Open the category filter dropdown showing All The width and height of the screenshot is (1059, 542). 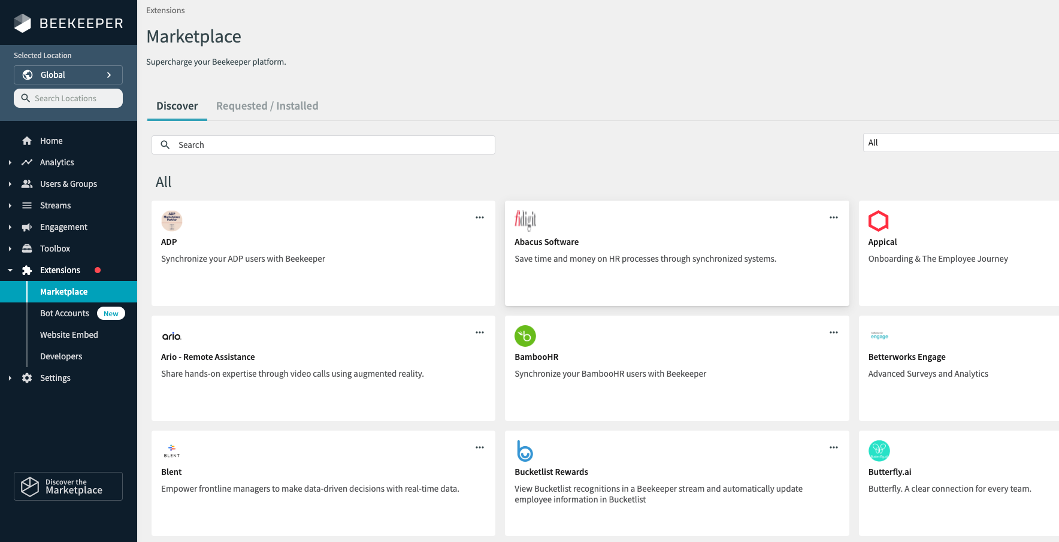(x=958, y=143)
